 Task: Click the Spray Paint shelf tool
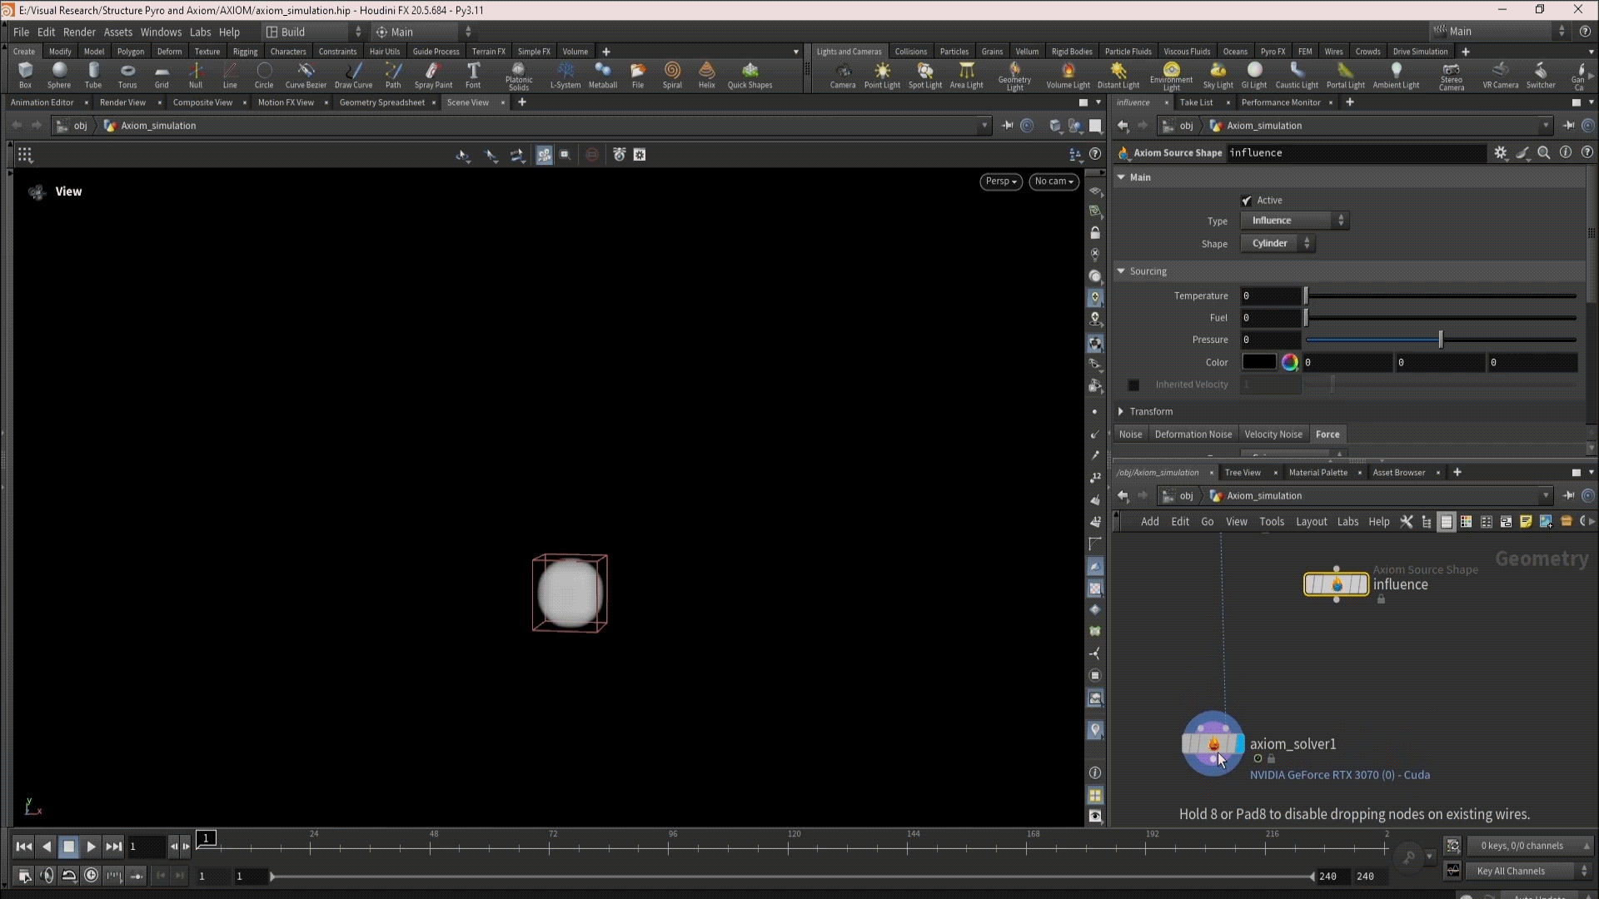click(x=433, y=73)
